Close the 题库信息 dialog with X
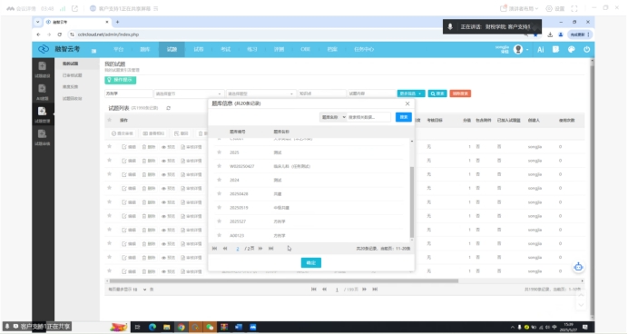The width and height of the screenshot is (628, 334). [x=407, y=103]
